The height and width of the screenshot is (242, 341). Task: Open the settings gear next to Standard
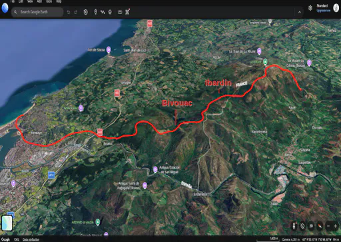tap(310, 8)
